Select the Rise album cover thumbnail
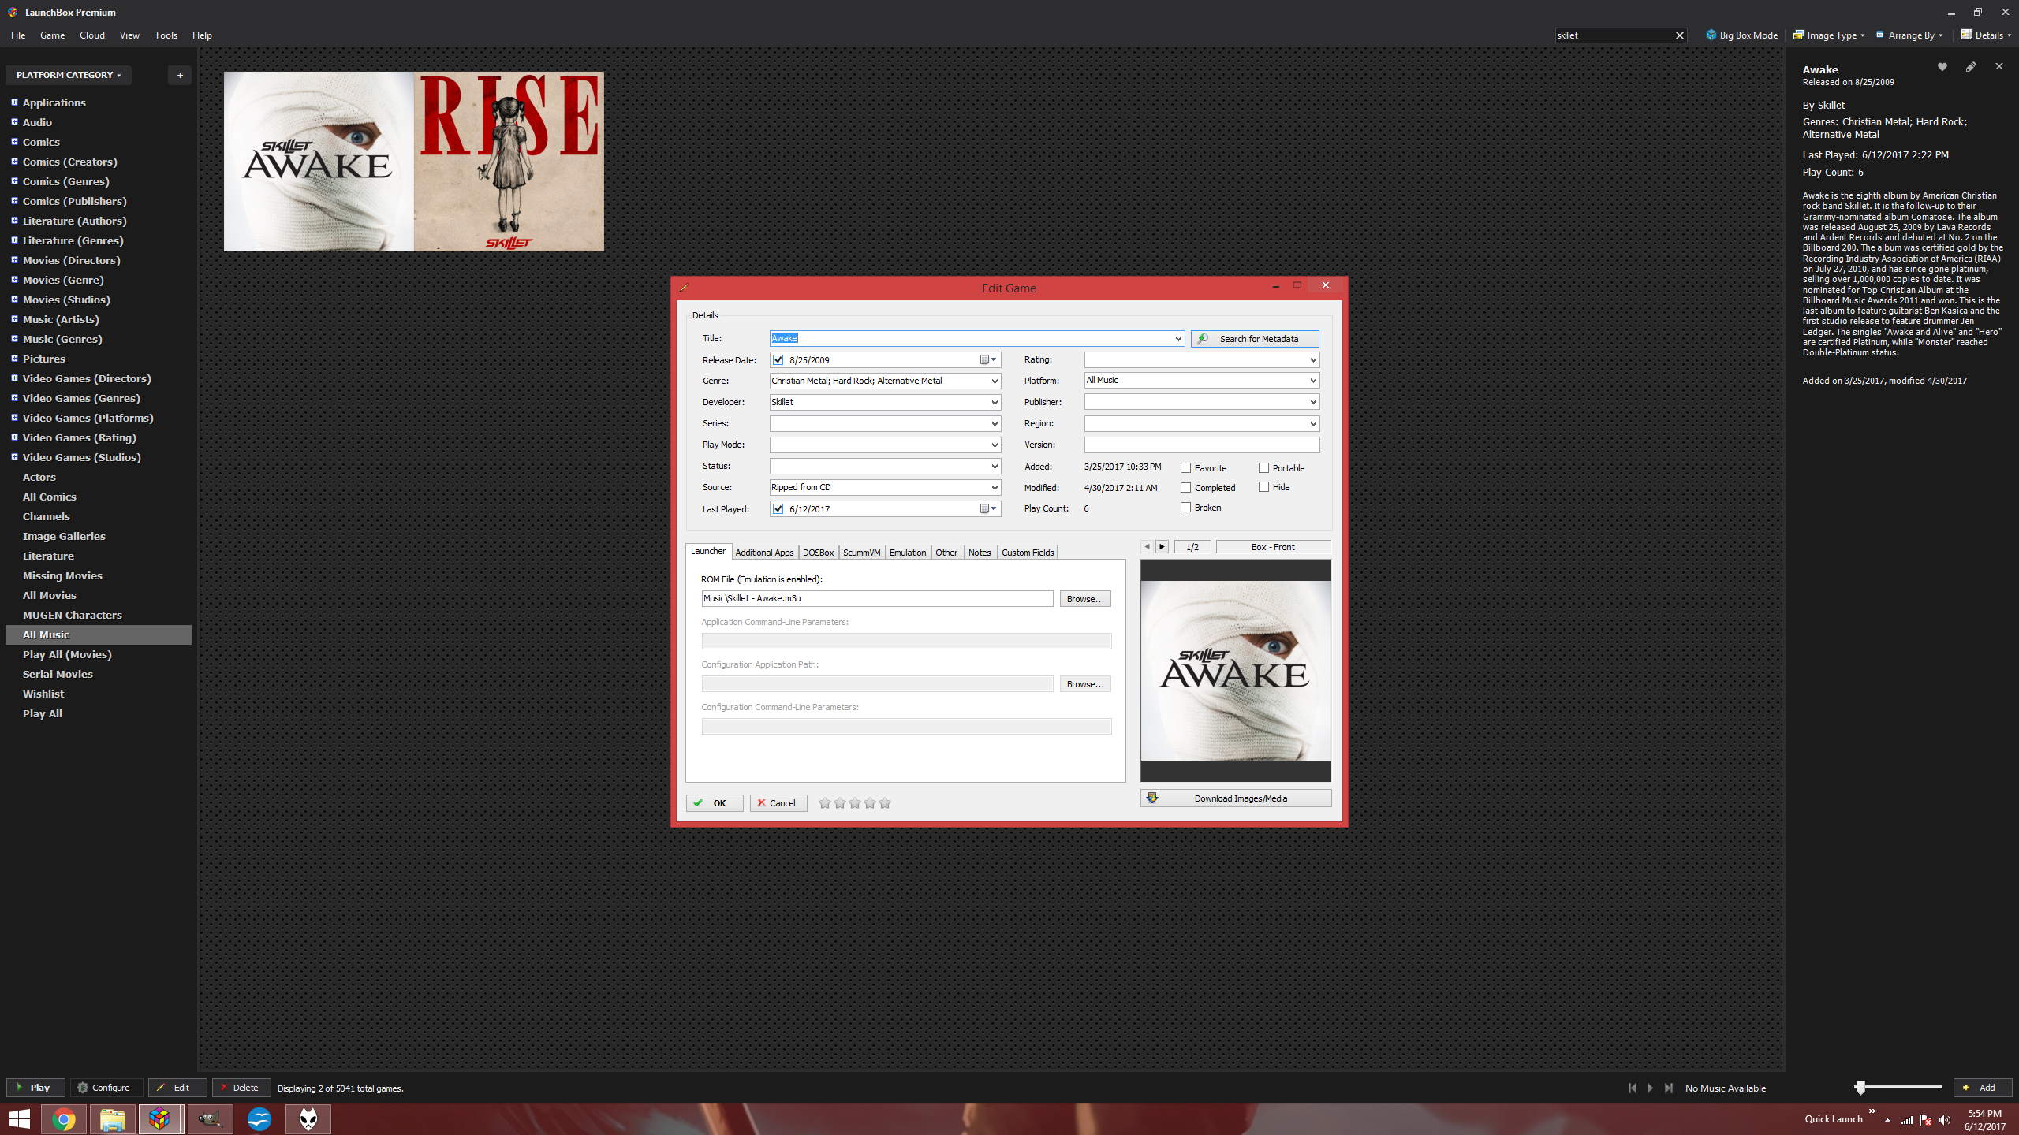 point(509,162)
